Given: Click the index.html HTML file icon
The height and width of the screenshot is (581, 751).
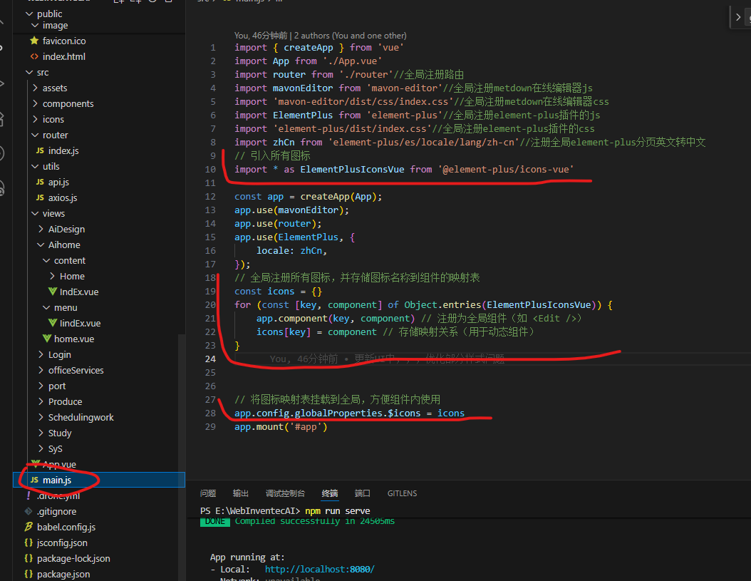Looking at the screenshot, I should (34, 56).
